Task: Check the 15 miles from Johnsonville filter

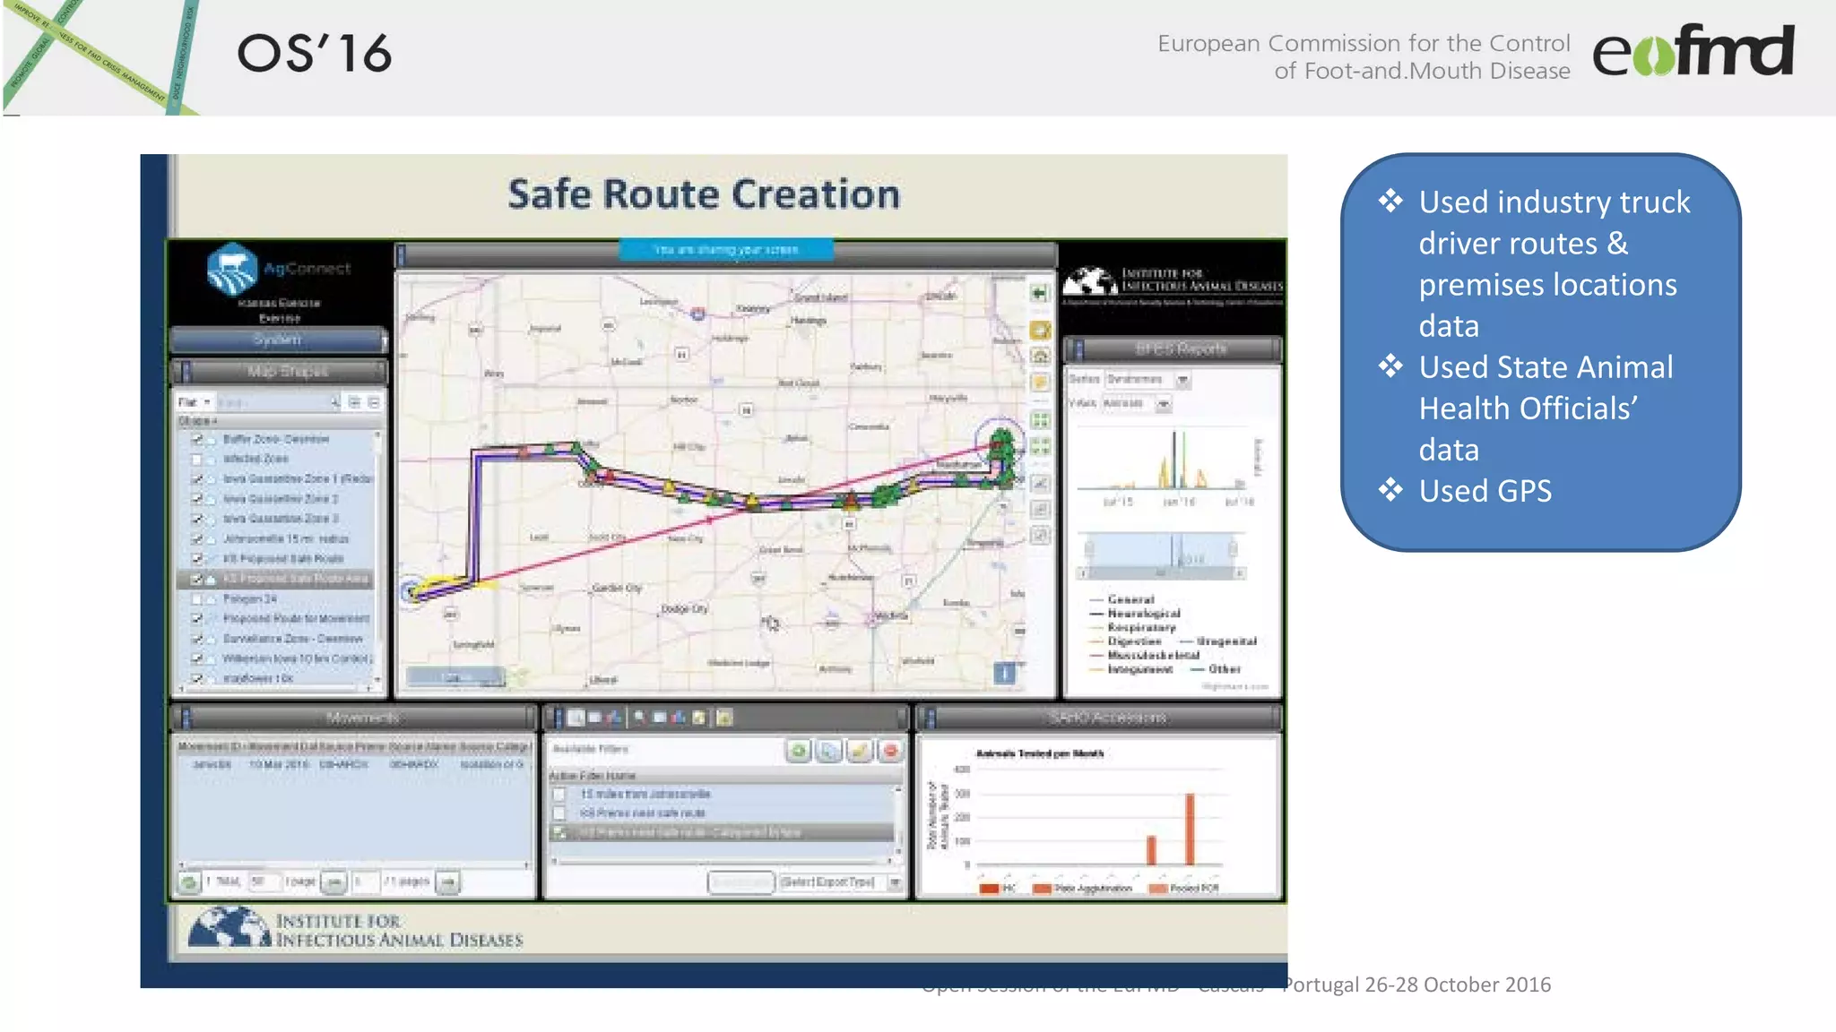Action: (559, 794)
